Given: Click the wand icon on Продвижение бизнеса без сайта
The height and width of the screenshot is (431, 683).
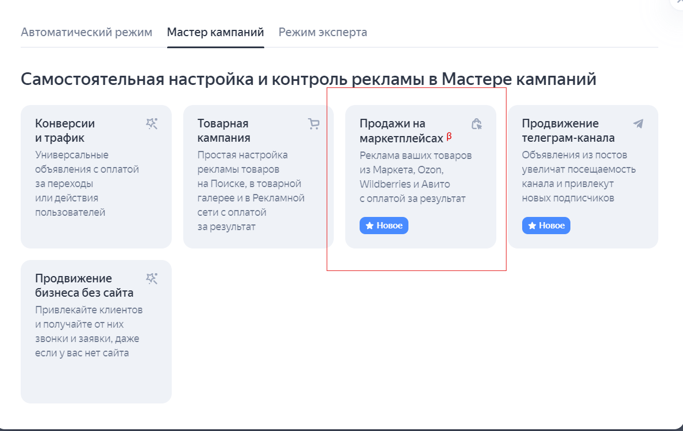Looking at the screenshot, I should tap(152, 278).
